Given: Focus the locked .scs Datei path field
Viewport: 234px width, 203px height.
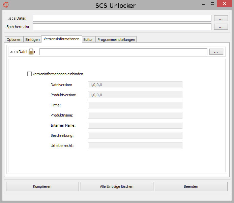Looking at the screenshot, I should coord(123,52).
